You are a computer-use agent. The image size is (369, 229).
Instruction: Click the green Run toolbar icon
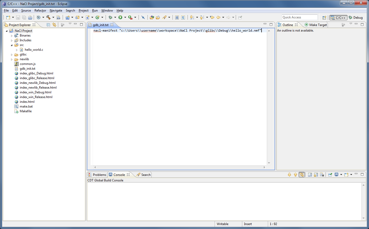click(x=120, y=18)
